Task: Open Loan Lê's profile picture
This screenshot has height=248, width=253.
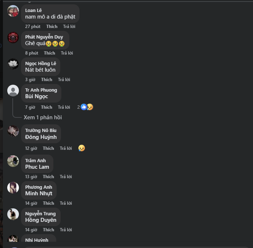Action: pos(13,11)
